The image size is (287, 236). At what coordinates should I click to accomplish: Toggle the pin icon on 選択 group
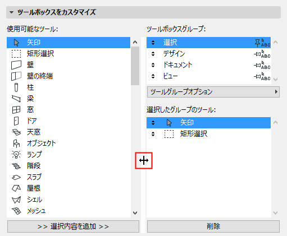257,43
